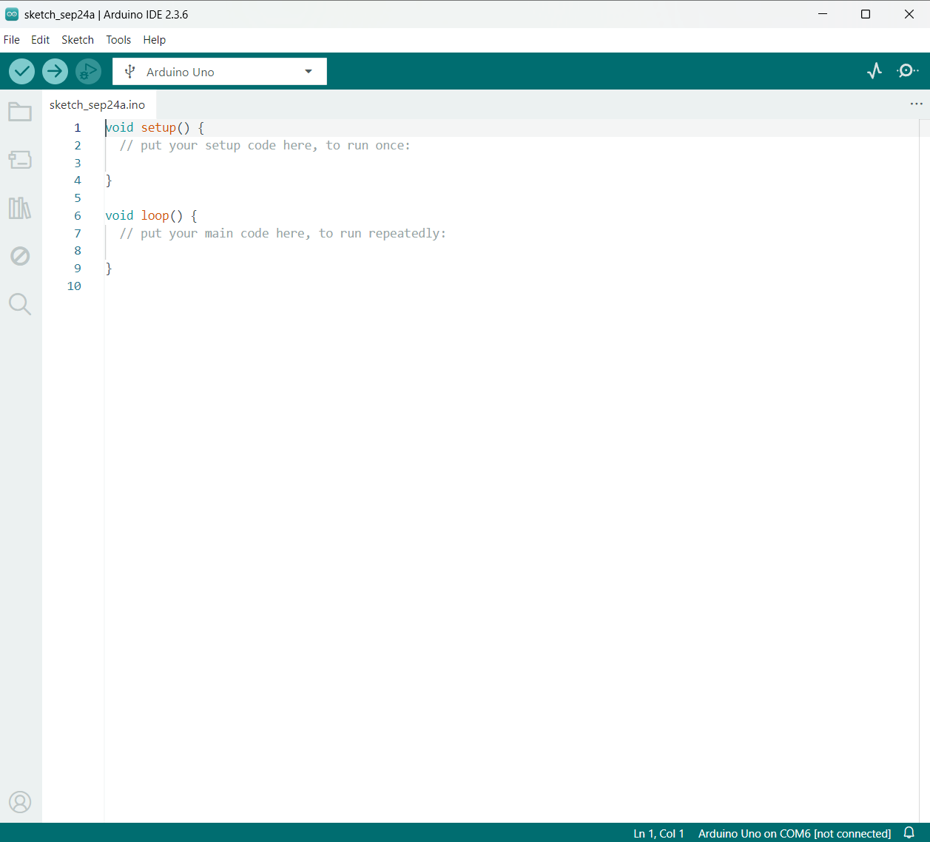The image size is (930, 842).
Task: Select the sketch_sep24a.ino tab
Action: pos(97,104)
